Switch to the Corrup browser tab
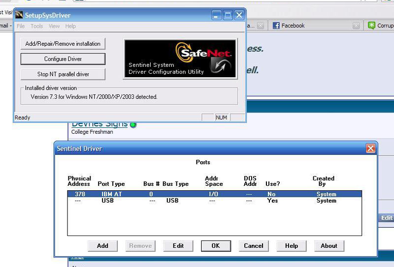Screen dimensions: 394x267 click(379, 26)
